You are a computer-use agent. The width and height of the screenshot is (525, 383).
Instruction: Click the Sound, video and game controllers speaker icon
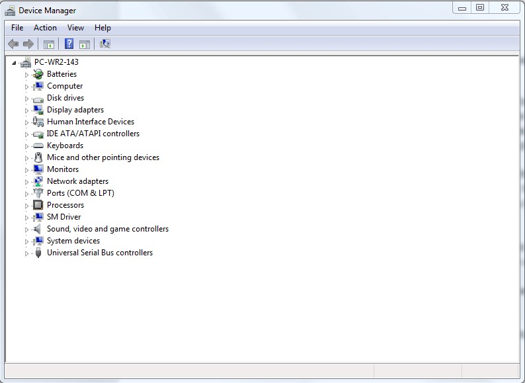point(38,229)
